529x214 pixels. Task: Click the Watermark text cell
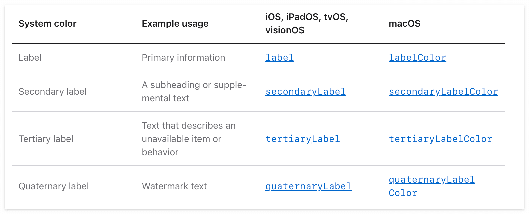[x=174, y=186]
